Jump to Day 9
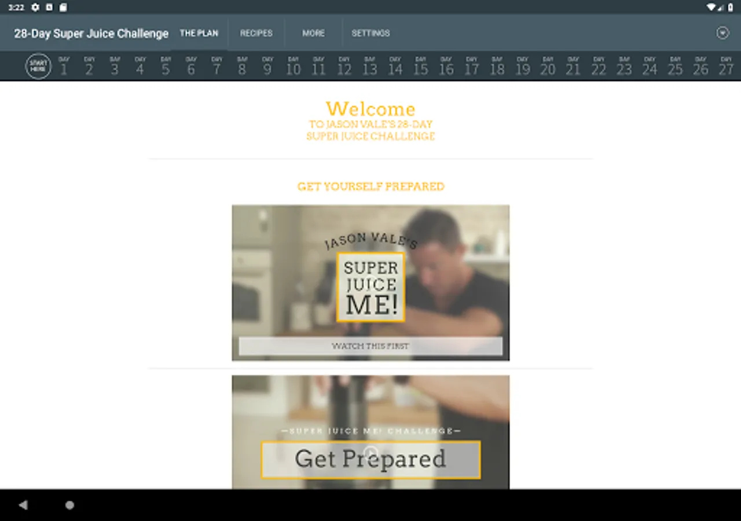The image size is (741, 521). pyautogui.click(x=267, y=66)
